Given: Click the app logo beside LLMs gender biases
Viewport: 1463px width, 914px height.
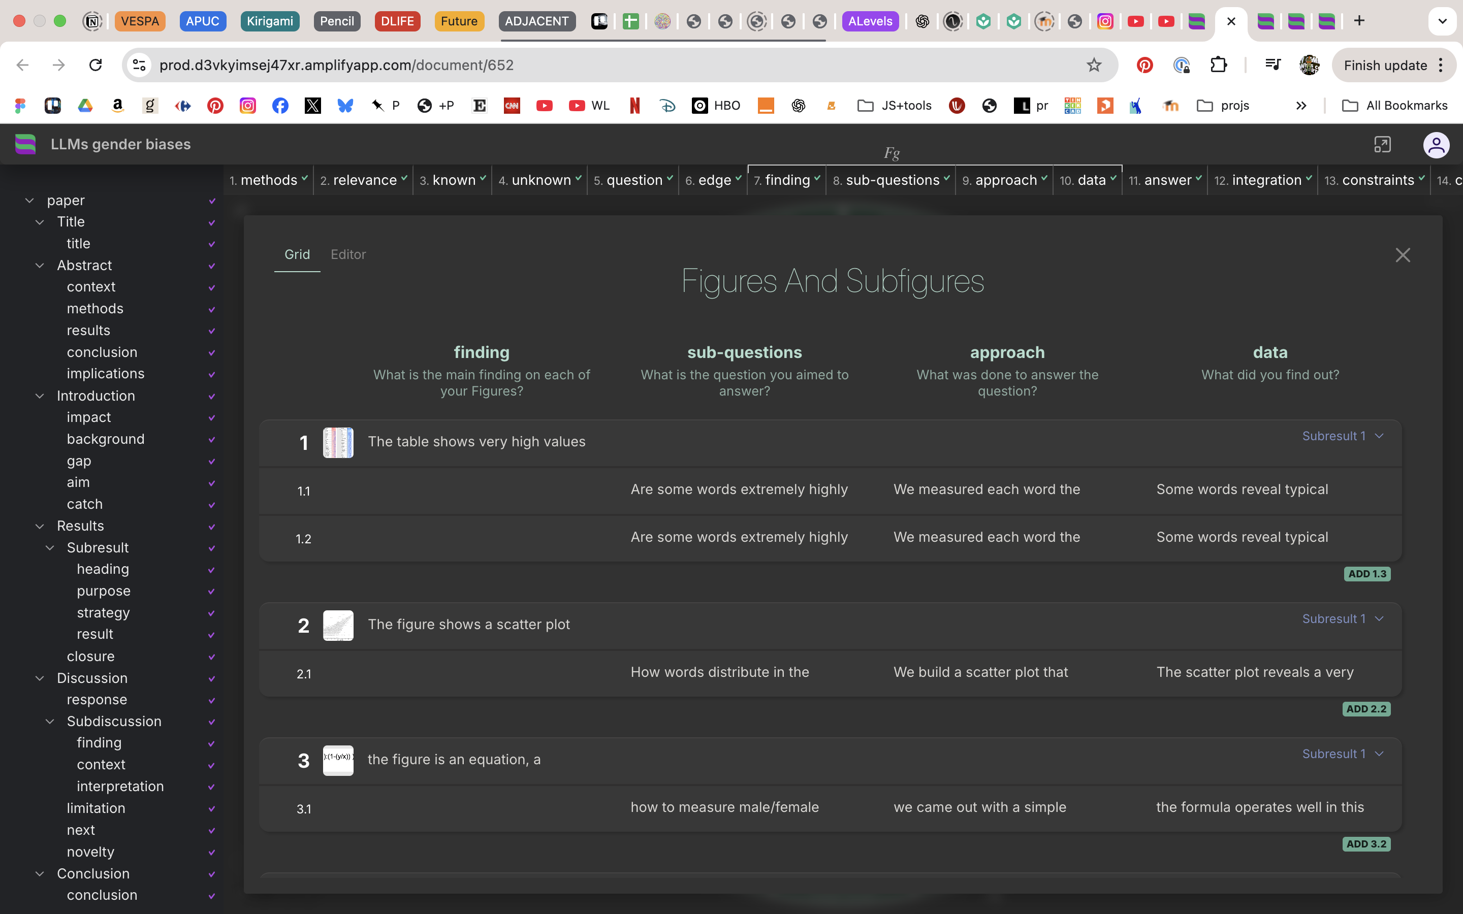Looking at the screenshot, I should [25, 144].
